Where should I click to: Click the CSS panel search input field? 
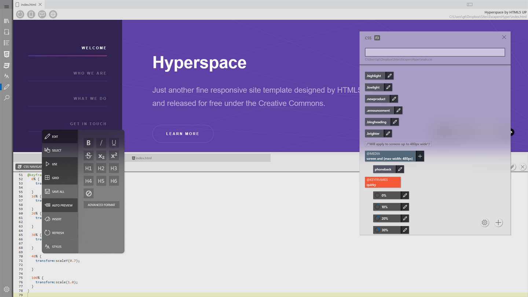(435, 52)
